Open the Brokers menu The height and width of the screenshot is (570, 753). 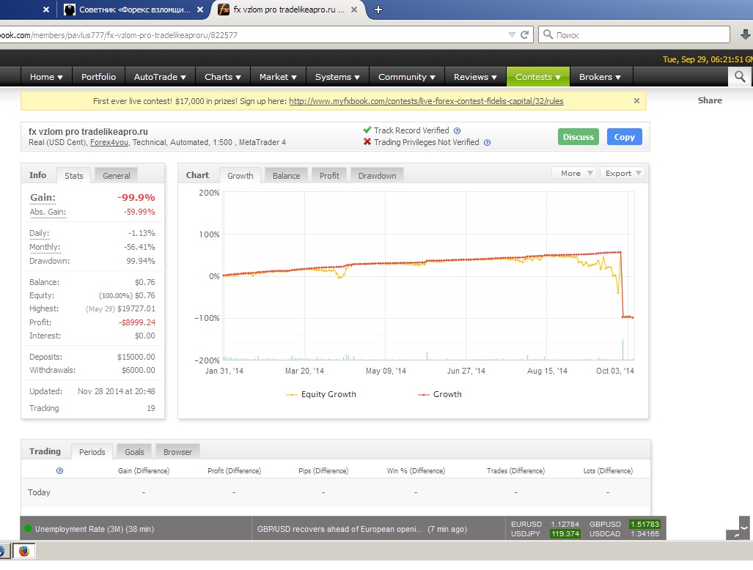click(x=600, y=77)
